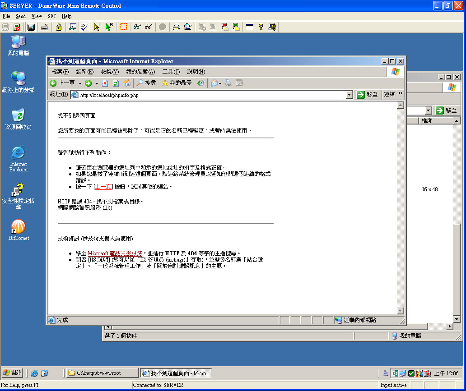Click the red computer file transfer icon
Image resolution: width=466 pixels, height=391 pixels.
(224, 27)
